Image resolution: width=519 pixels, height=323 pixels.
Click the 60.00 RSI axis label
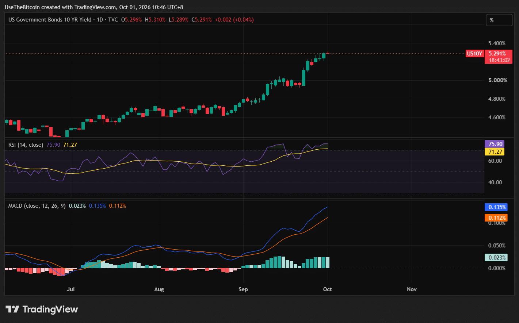pos(495,161)
